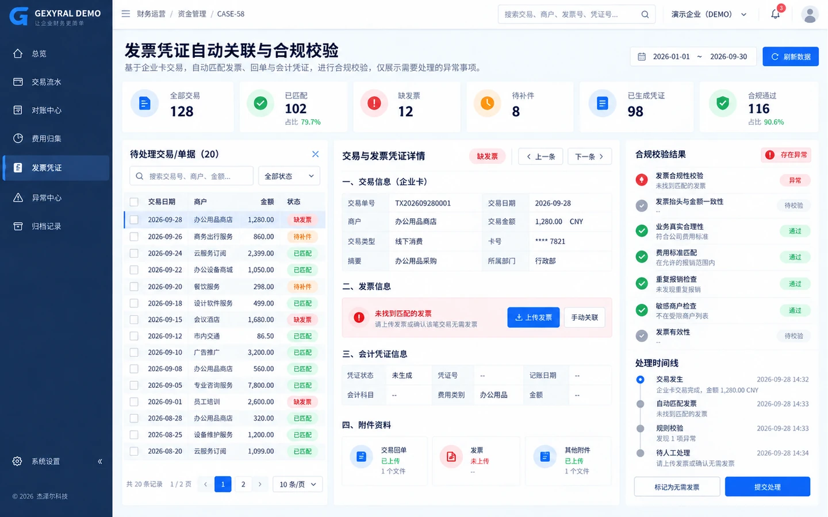The width and height of the screenshot is (828, 517).
Task: Click the 异常中心 warning triangle icon
Action: [x=18, y=198]
